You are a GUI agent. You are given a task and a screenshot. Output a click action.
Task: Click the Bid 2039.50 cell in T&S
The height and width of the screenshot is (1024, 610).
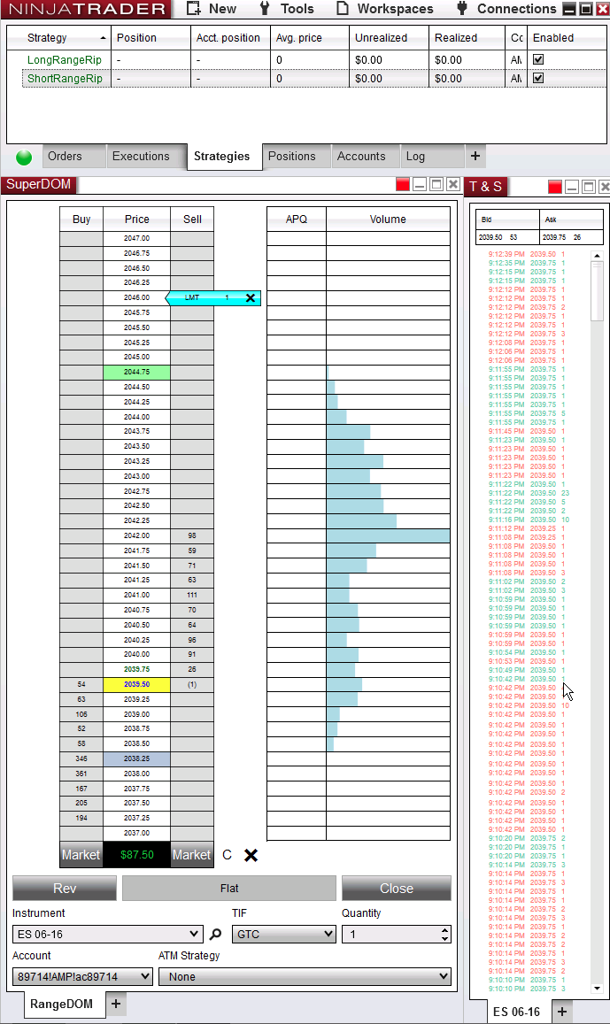point(506,237)
